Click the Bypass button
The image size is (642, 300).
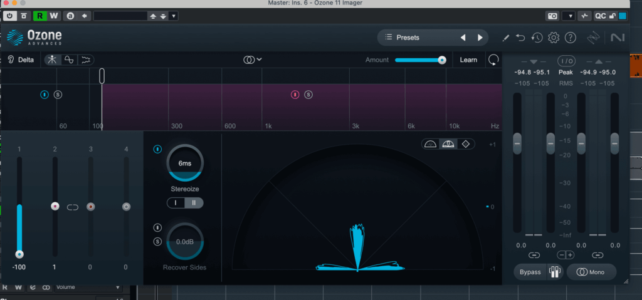point(530,272)
